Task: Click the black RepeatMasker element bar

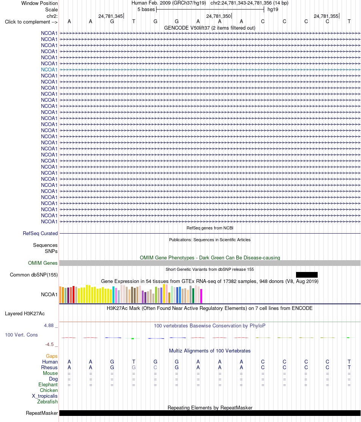Action: 210,413
